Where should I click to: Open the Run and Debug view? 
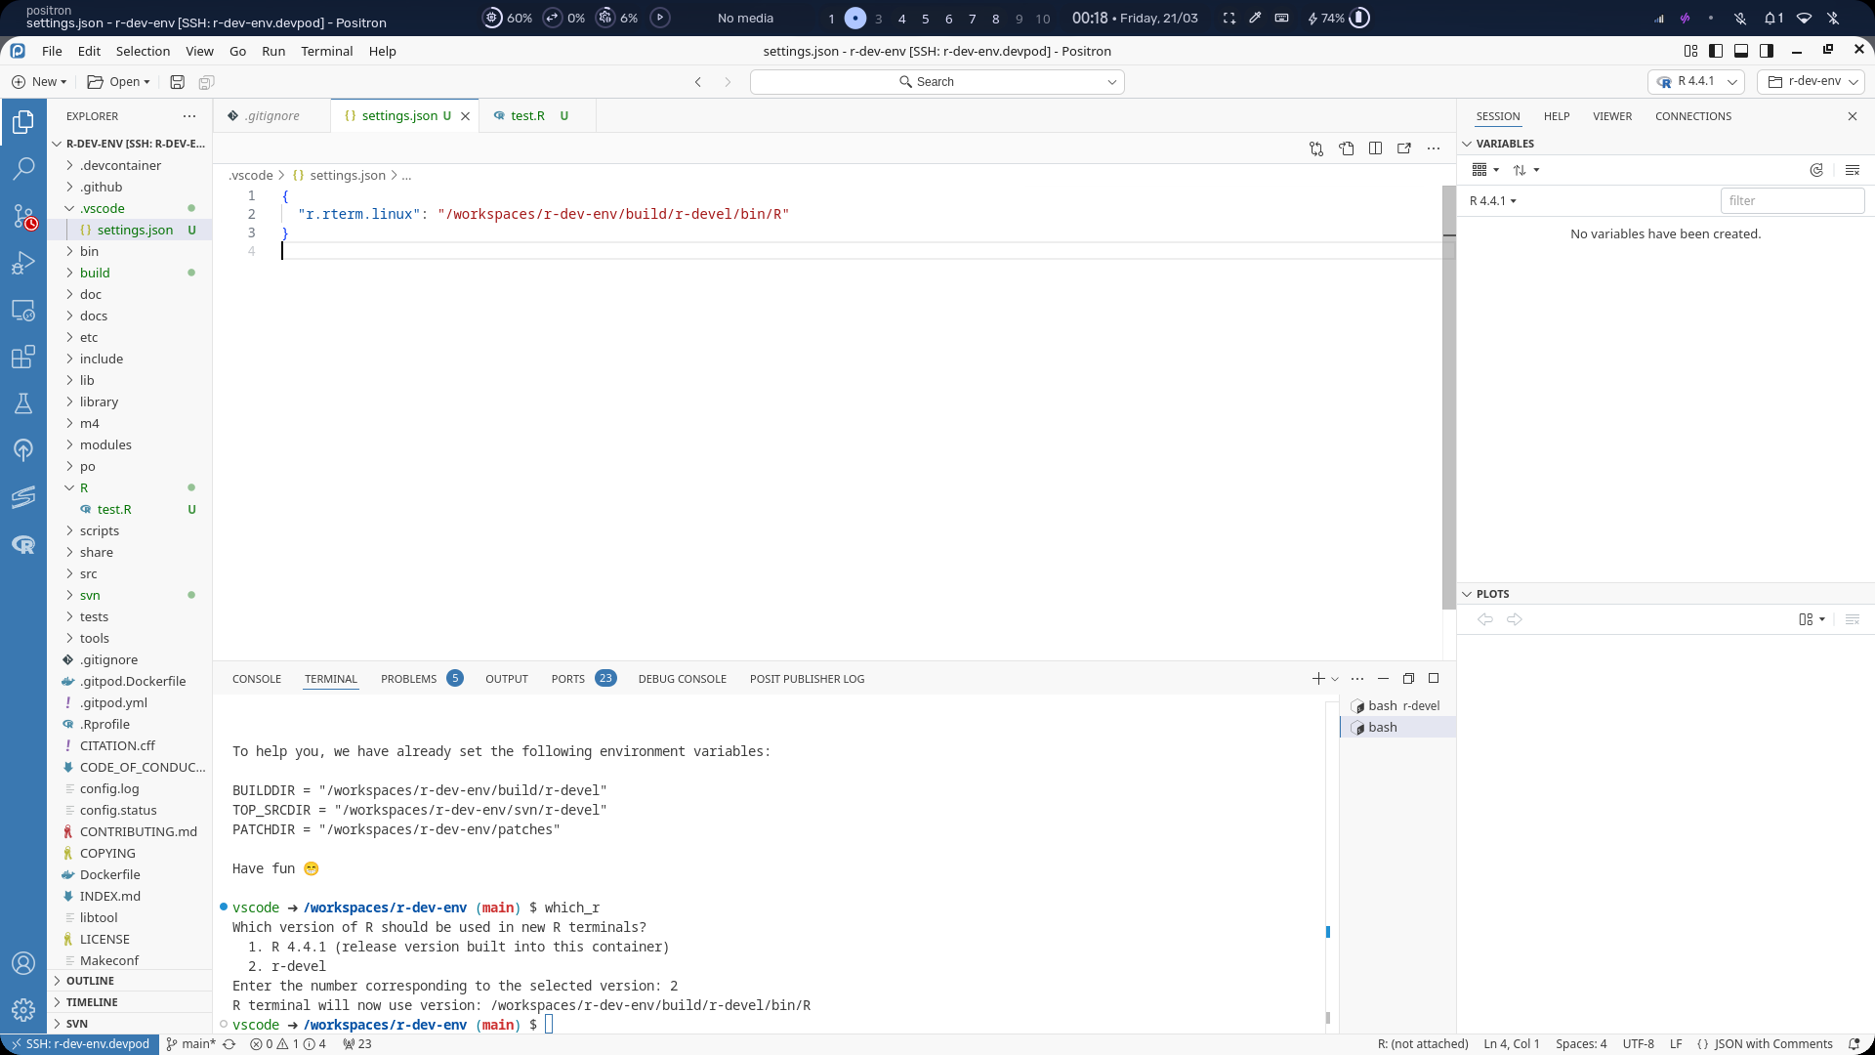click(x=23, y=263)
